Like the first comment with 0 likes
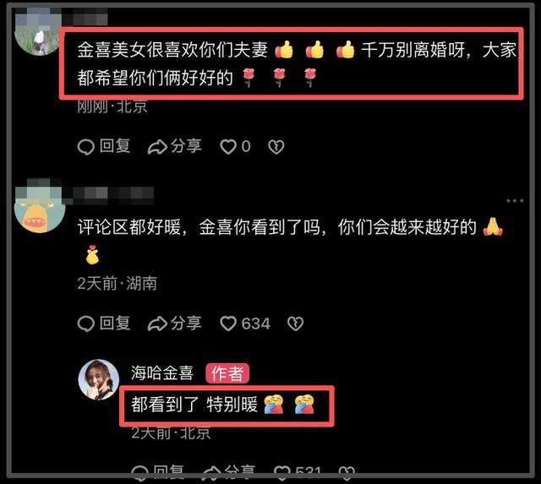Viewport: 541px width, 484px height. pos(235,146)
